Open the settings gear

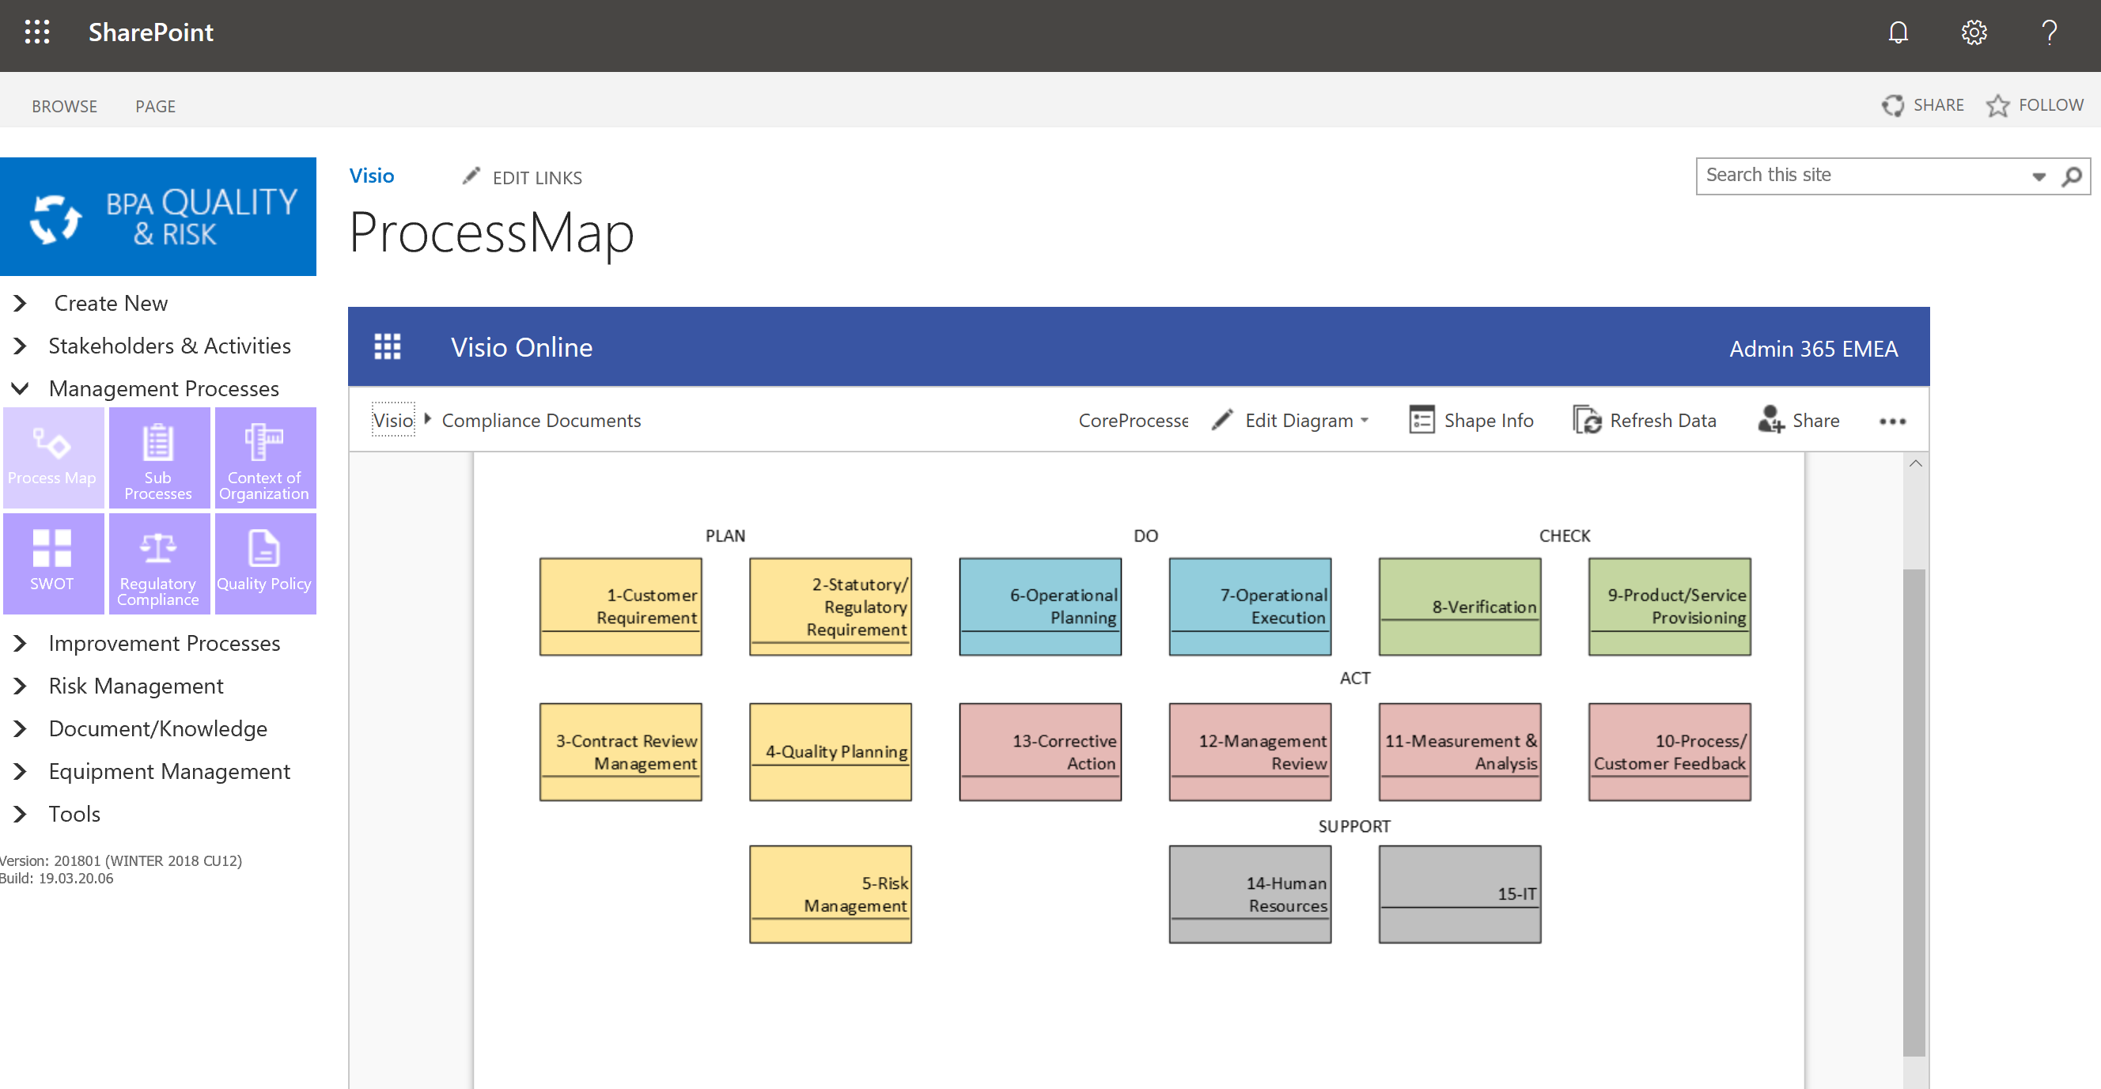pos(1974,32)
